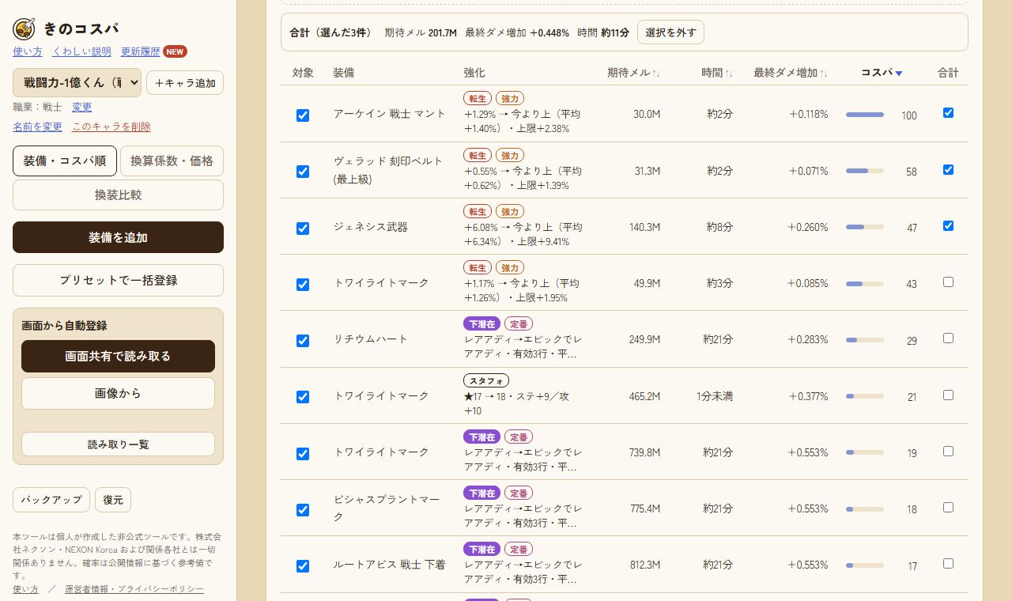
Task: Click the 変更 link next to 職業
Action: pyautogui.click(x=82, y=107)
